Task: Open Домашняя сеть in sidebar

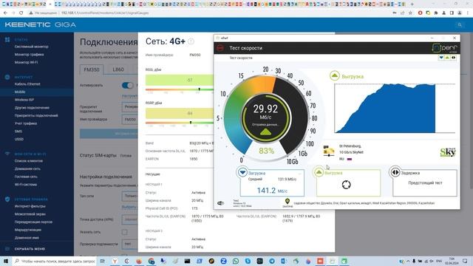Action: click(x=27, y=169)
